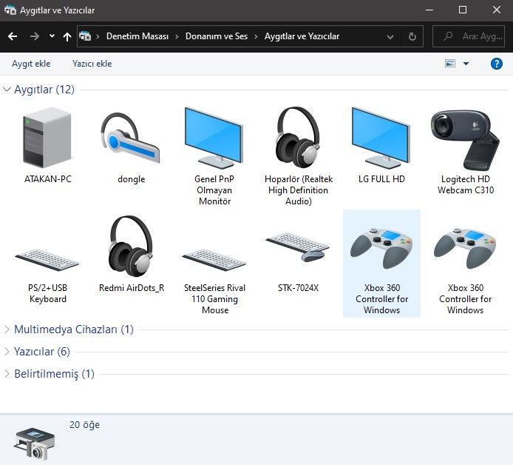Select the non-highlighted Xbox 360 Controller icon
Image resolution: width=513 pixels, height=465 pixels.
(465, 248)
